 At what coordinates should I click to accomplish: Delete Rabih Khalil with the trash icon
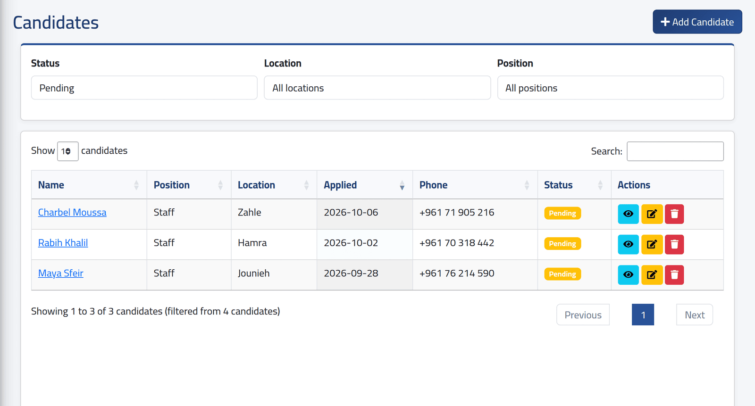coord(674,244)
